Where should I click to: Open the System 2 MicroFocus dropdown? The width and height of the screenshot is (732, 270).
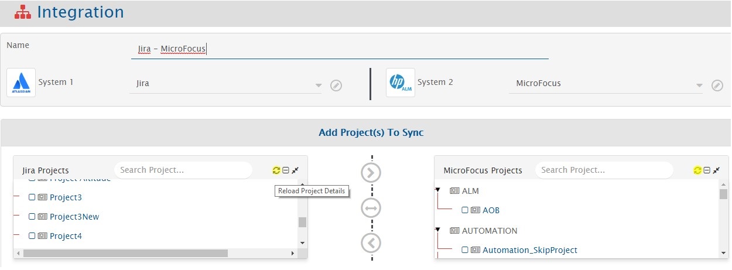tap(699, 86)
